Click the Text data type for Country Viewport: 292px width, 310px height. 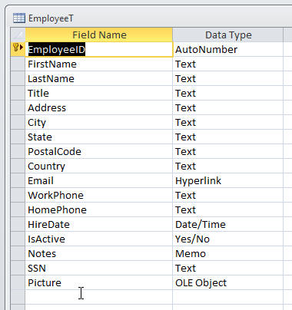(x=228, y=166)
